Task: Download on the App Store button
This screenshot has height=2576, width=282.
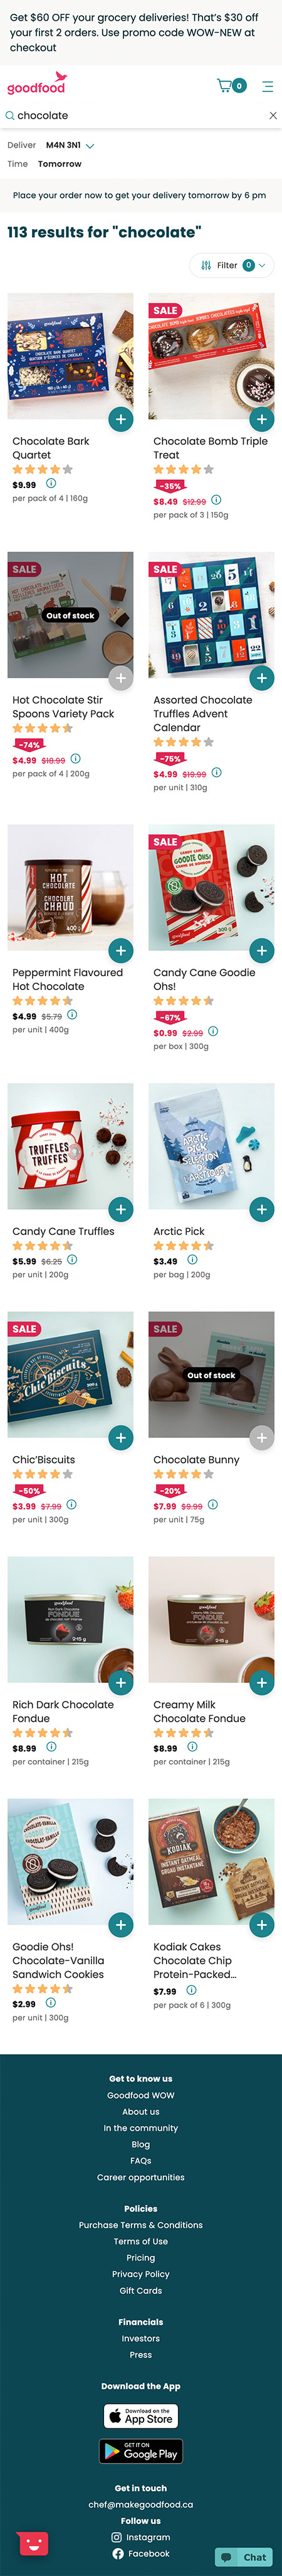Action: (140, 2415)
